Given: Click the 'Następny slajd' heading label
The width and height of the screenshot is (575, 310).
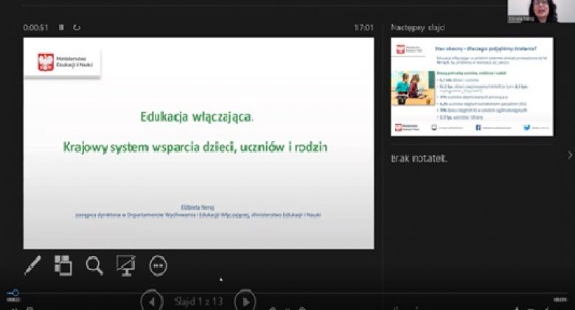Looking at the screenshot, I should (x=417, y=27).
